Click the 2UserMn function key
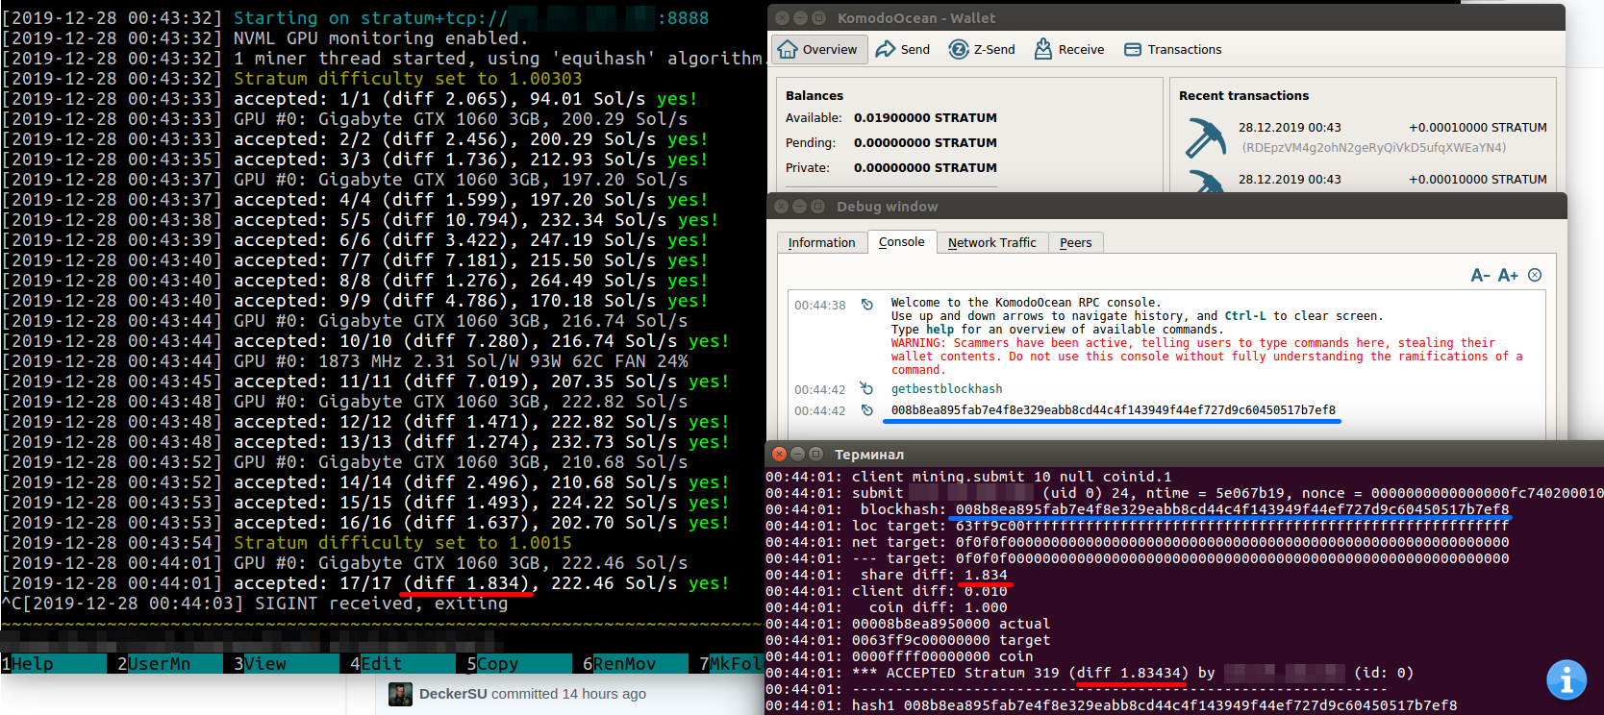Image resolution: width=1604 pixels, height=715 pixels. click(169, 663)
